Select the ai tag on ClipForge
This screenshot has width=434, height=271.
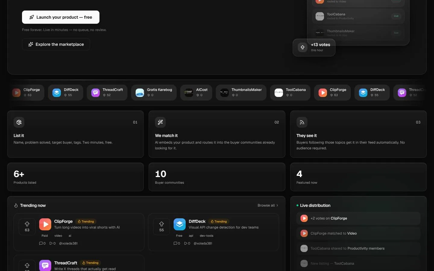[x=70, y=236]
